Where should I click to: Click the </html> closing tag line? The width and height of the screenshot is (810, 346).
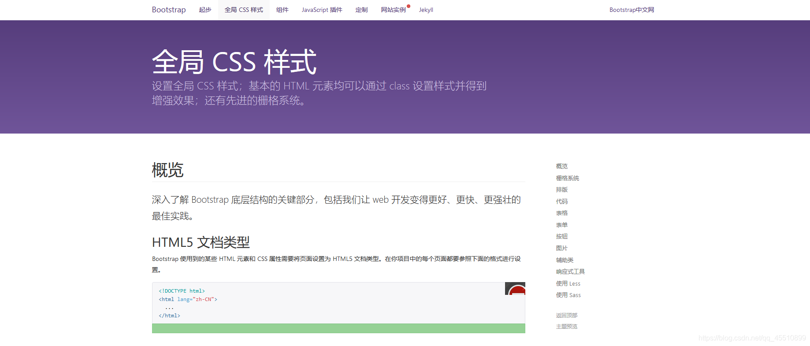coord(169,316)
